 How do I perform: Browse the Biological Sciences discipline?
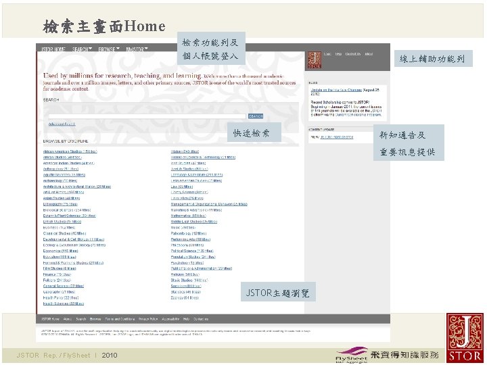pyautogui.click(x=67, y=210)
